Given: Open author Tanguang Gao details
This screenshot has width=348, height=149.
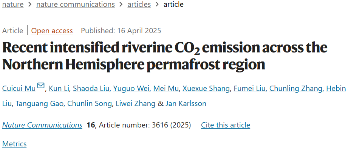Looking at the screenshot, I should pos(39,103).
